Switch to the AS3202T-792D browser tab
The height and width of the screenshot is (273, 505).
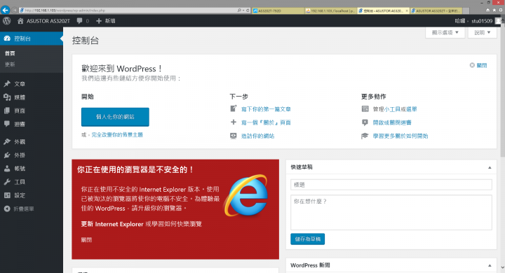pos(278,10)
